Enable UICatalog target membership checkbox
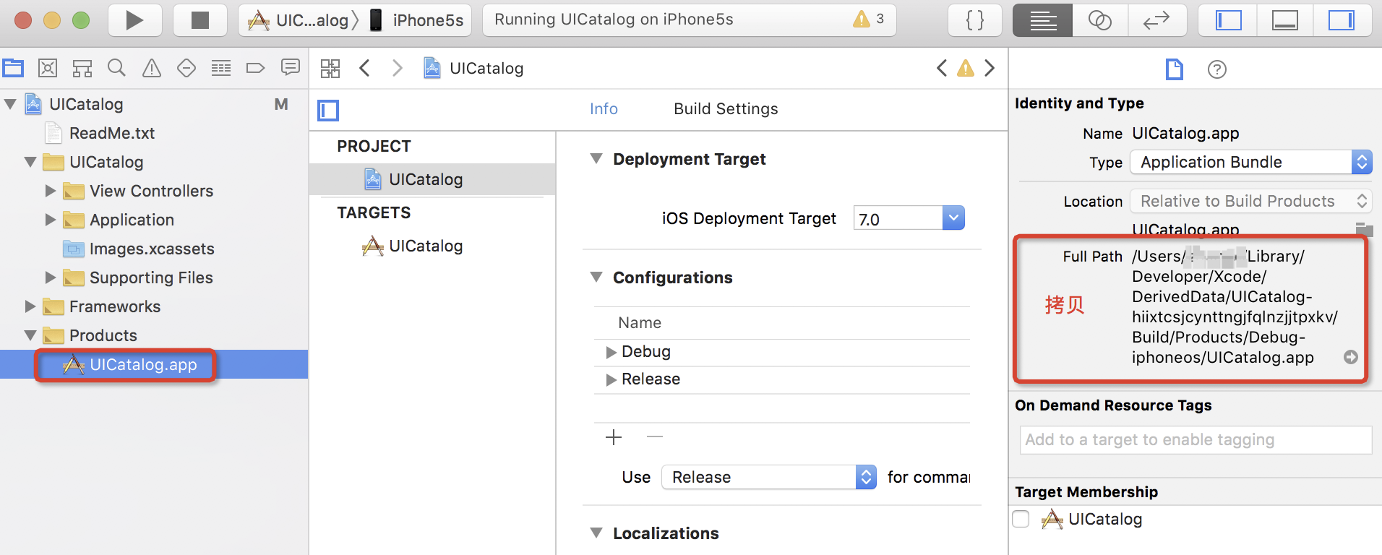Viewport: 1382px width, 555px height. pyautogui.click(x=1021, y=519)
